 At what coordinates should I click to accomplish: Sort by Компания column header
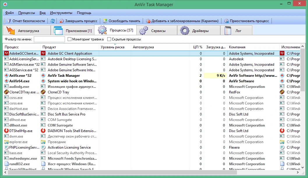tap(254, 47)
